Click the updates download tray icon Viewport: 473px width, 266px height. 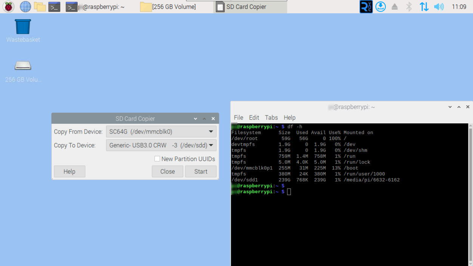pos(381,6)
